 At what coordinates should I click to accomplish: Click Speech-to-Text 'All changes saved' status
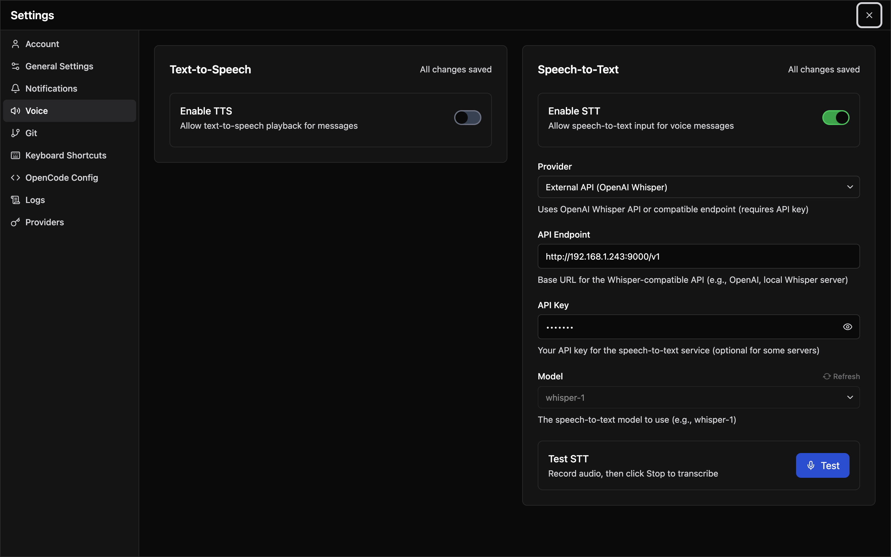[824, 69]
